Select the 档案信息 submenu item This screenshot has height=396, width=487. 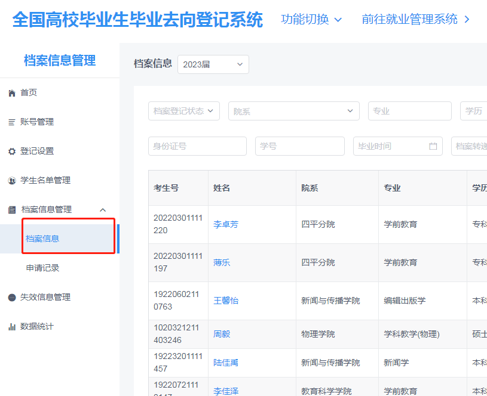pos(43,239)
